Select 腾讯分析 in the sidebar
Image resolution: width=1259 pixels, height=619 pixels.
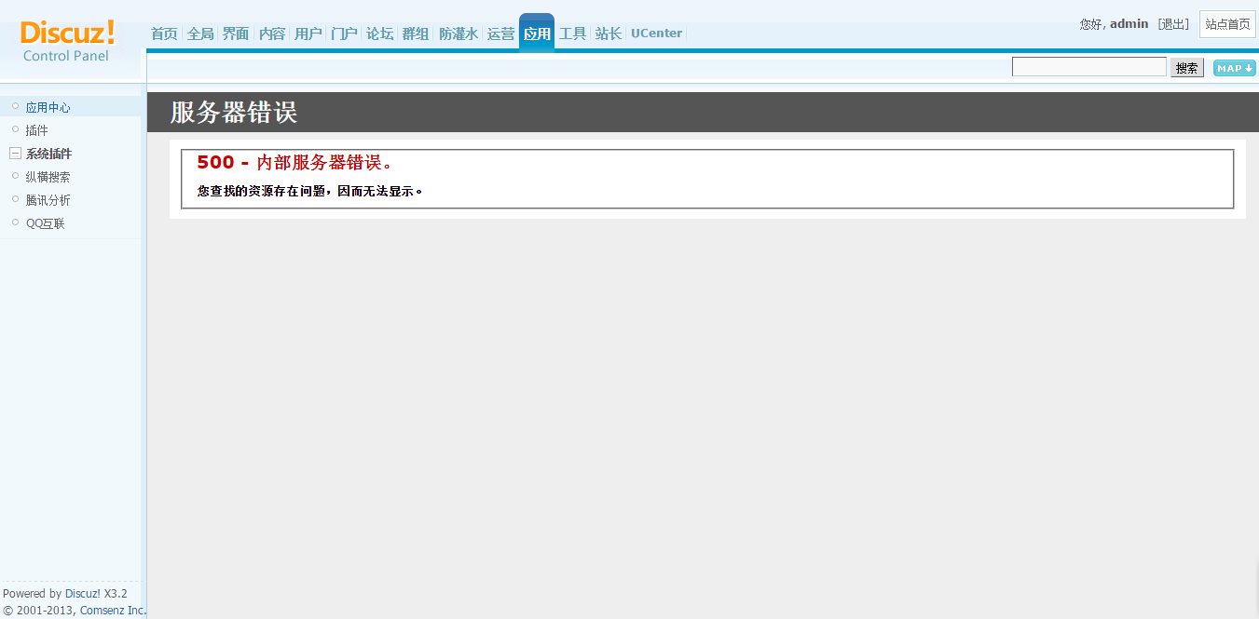click(48, 200)
